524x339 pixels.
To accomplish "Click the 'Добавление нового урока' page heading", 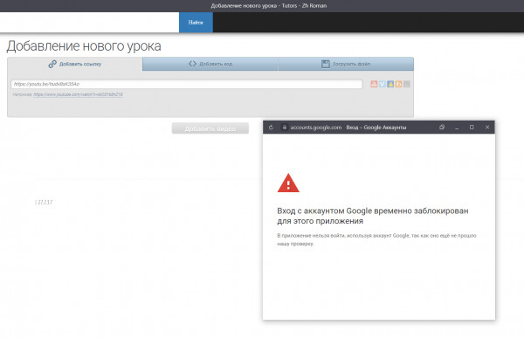I will coord(84,46).
